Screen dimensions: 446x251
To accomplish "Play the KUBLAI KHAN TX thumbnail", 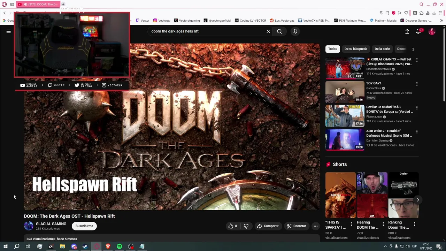I will 345,68.
